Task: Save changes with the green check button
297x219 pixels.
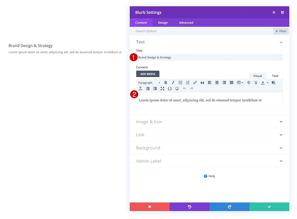Action: [269, 207]
